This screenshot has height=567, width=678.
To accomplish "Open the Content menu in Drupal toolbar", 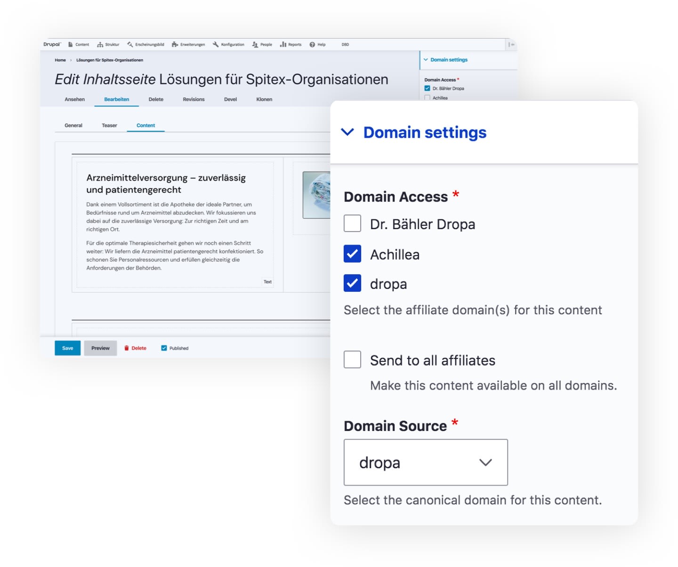I will pos(79,45).
